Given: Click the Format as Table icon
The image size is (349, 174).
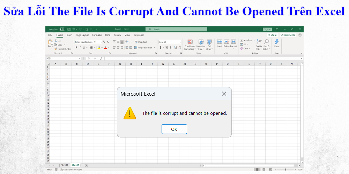Looking at the screenshot, I should pos(201,42).
